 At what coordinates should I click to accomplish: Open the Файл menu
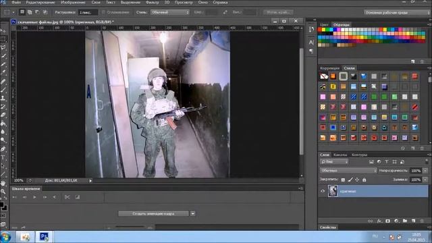pyautogui.click(x=16, y=2)
